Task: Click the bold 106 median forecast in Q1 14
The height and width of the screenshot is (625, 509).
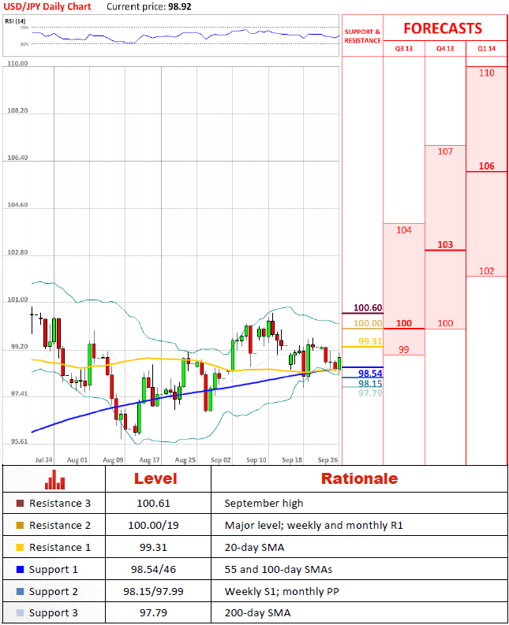Action: (x=486, y=166)
